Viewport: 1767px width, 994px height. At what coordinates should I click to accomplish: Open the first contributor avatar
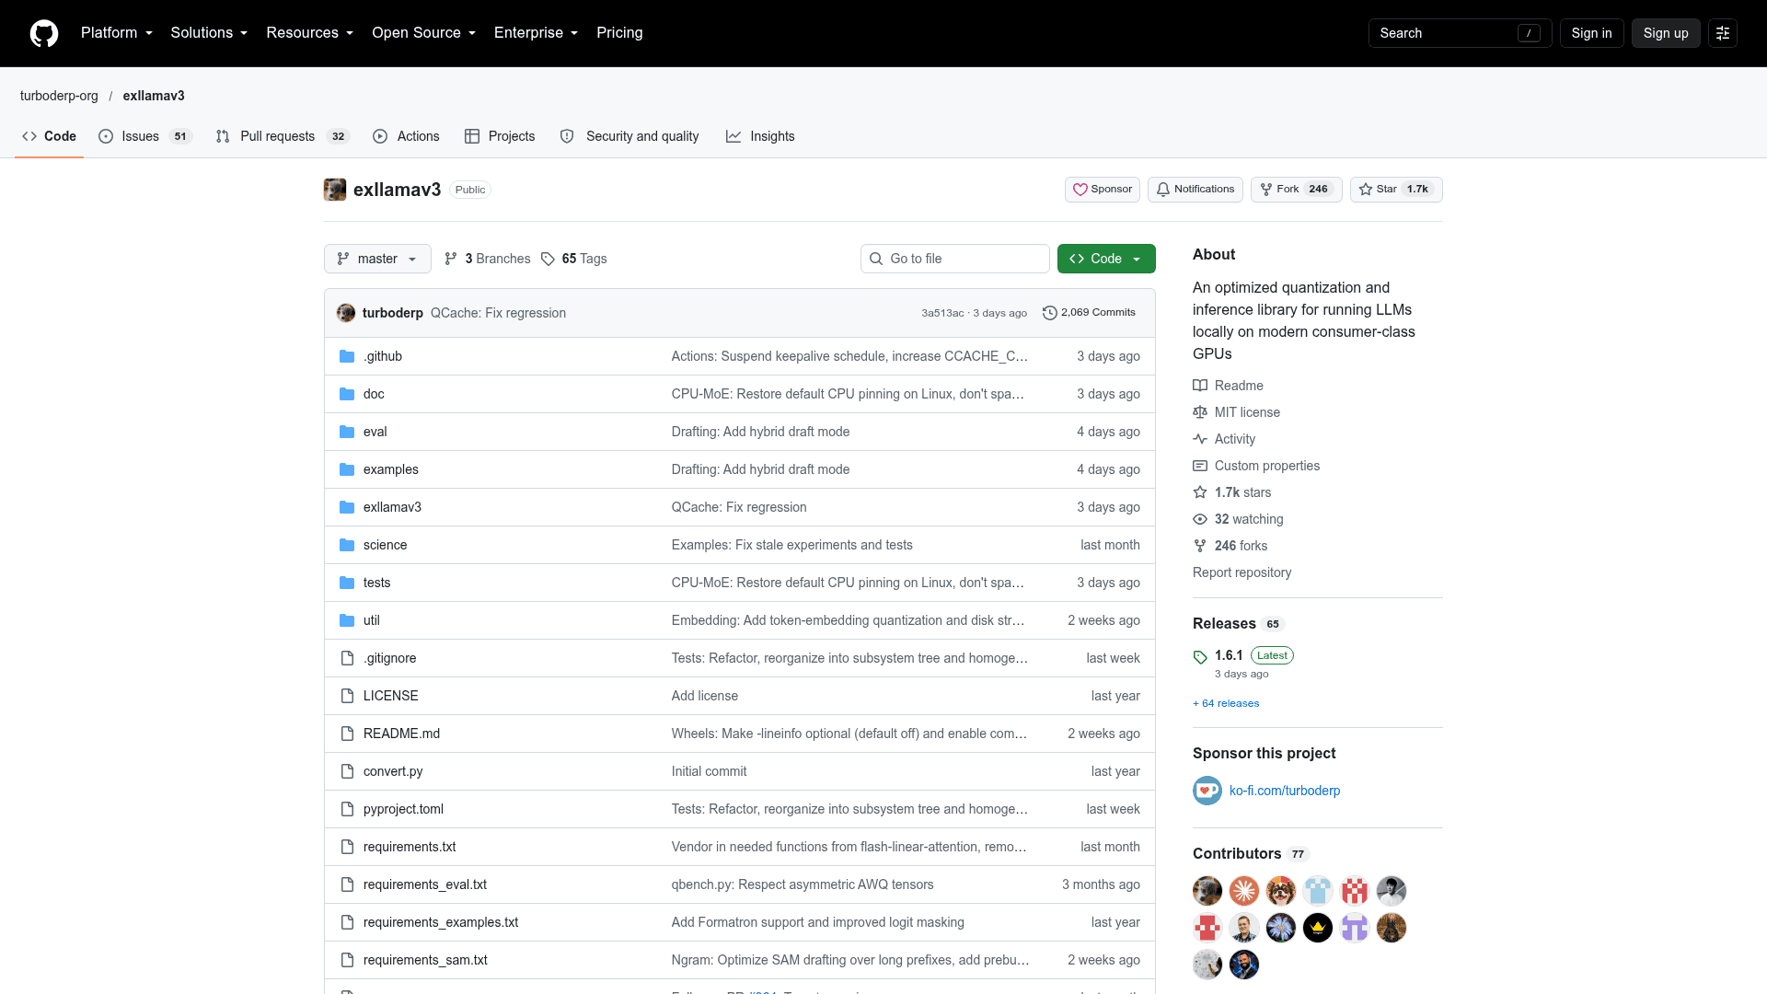click(1207, 891)
